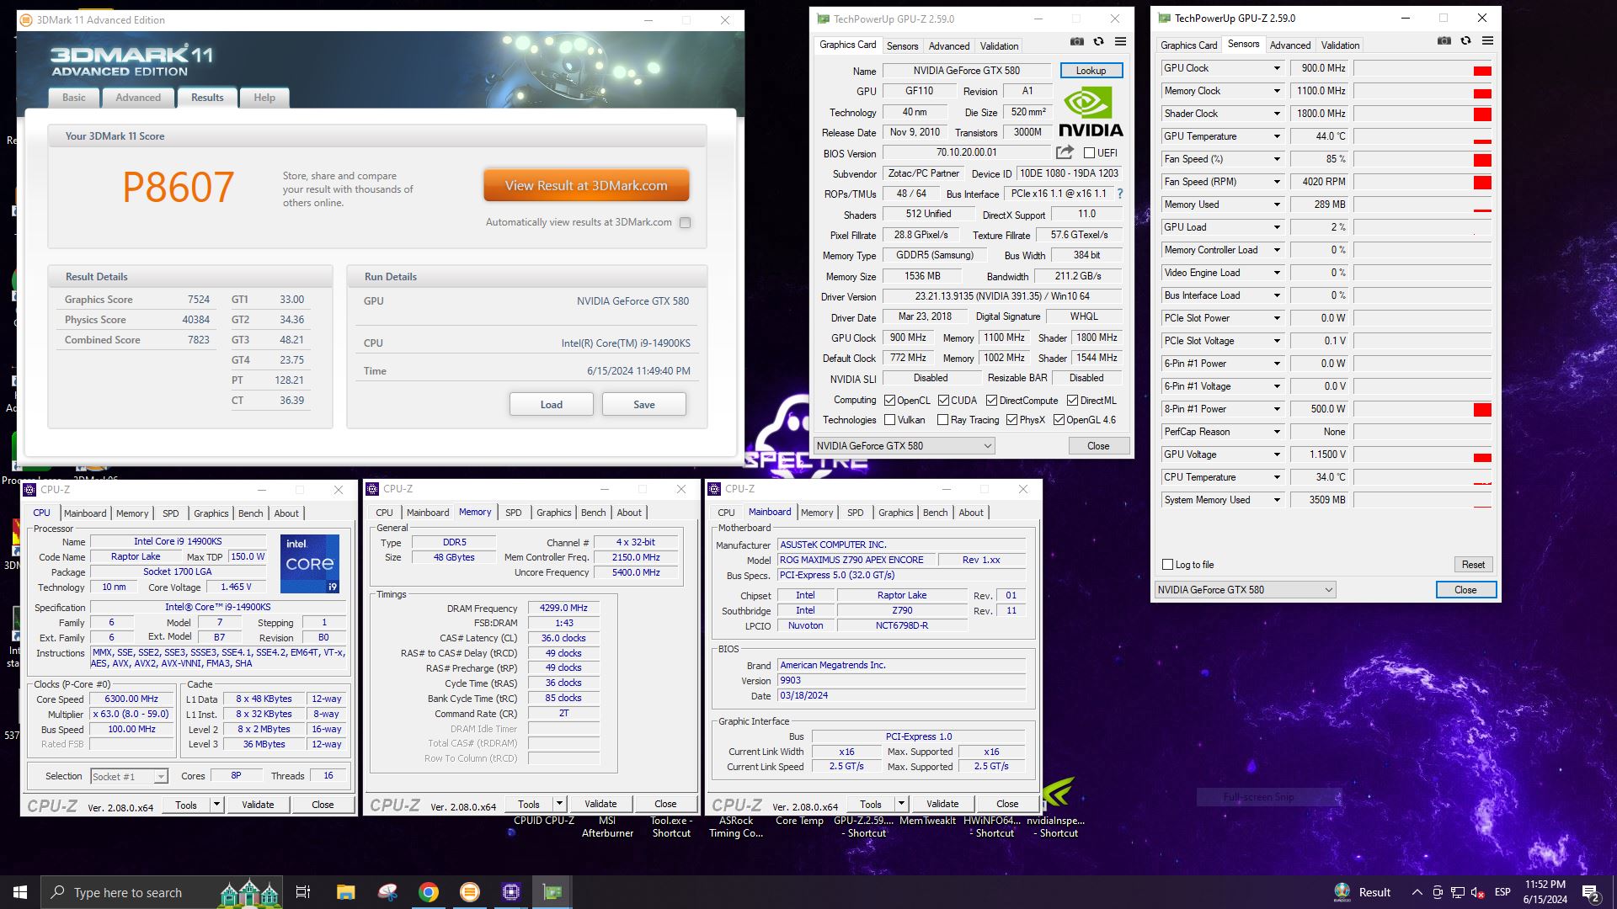
Task: Open the Socket #1 selection dropdown in CPU-Z
Action: (x=129, y=776)
